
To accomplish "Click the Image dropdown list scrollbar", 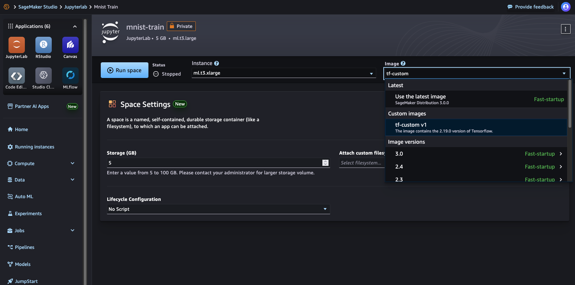I will (x=570, y=104).
